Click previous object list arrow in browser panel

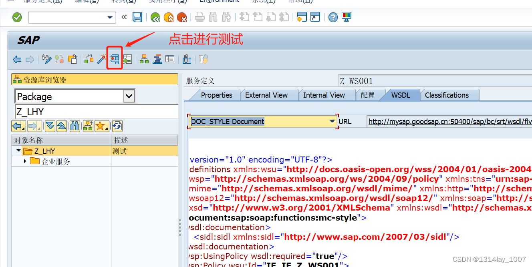tap(19, 126)
